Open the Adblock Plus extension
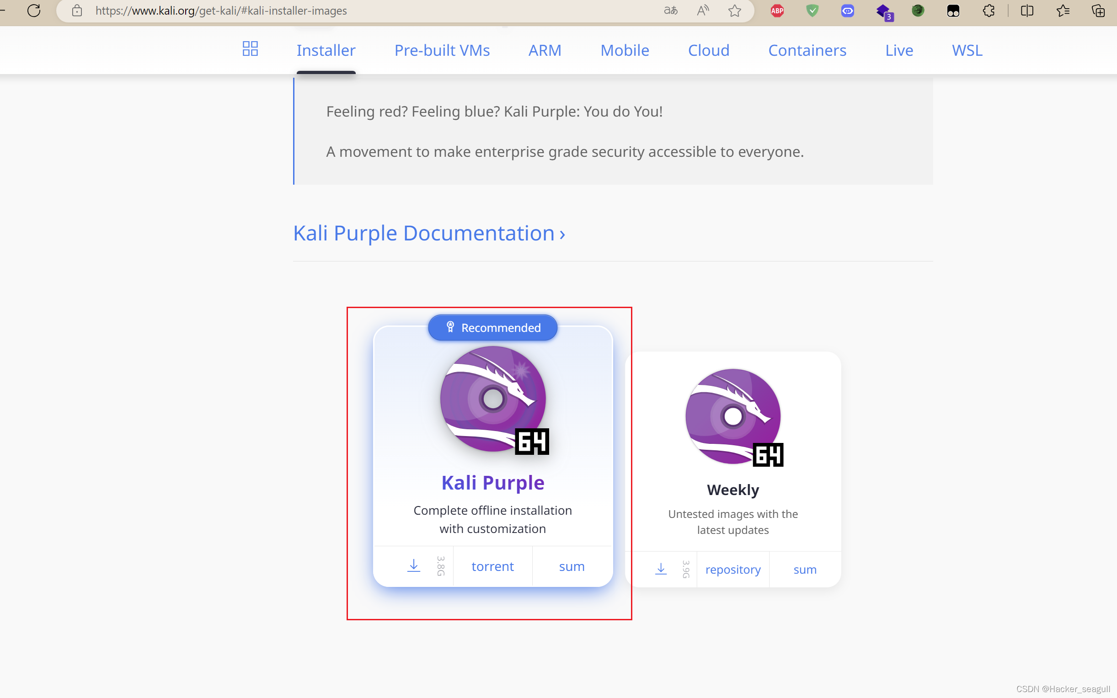1117x698 pixels. (x=777, y=11)
